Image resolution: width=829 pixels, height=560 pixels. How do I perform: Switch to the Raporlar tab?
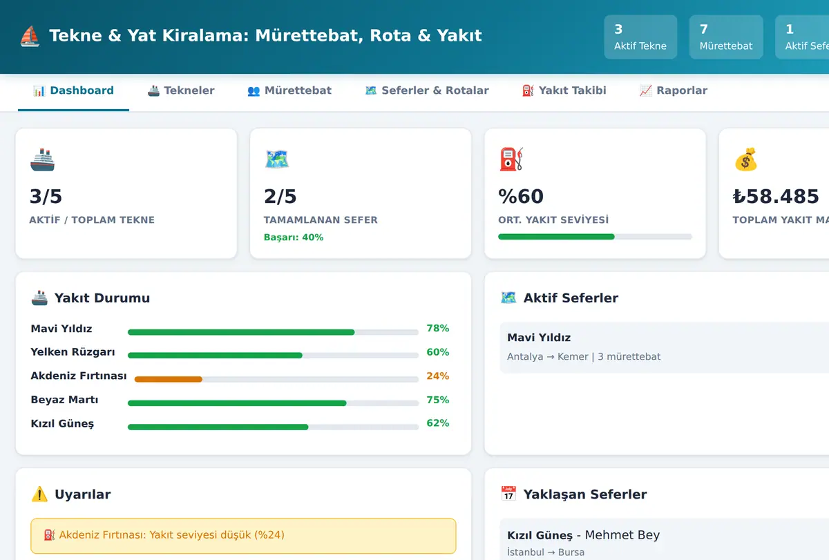click(674, 90)
